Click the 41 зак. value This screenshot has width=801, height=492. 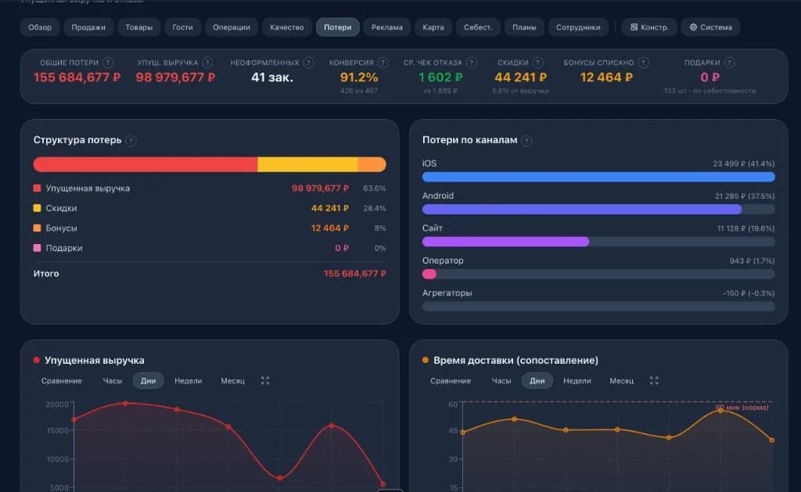[272, 77]
